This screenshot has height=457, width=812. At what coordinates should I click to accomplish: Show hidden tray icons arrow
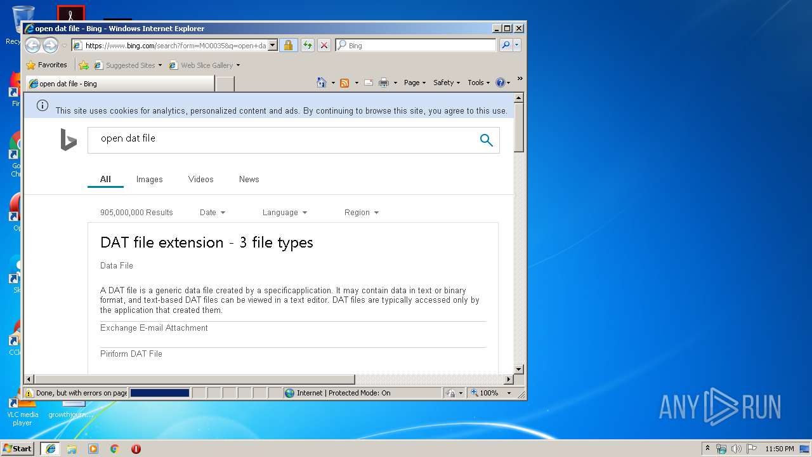pos(708,449)
